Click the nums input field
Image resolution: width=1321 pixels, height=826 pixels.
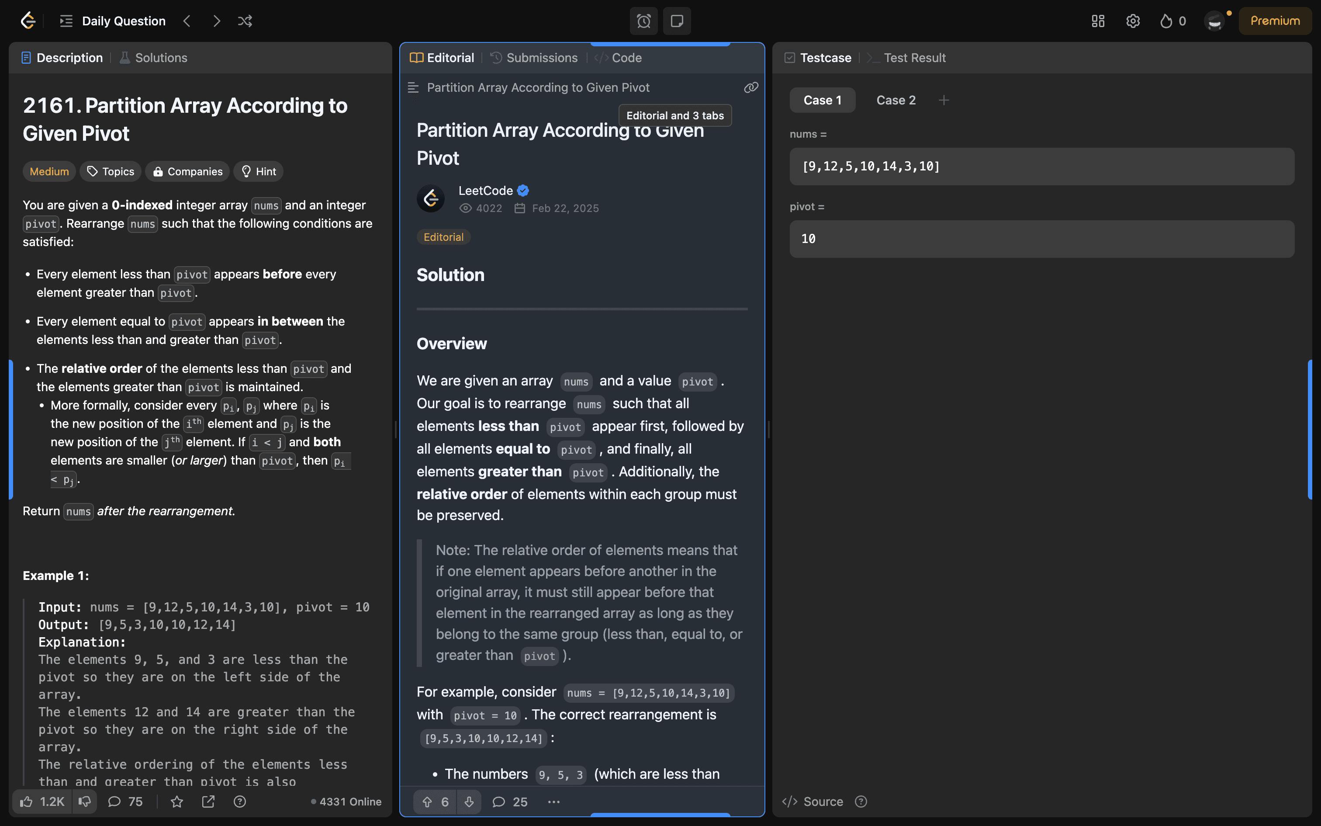coord(1041,166)
